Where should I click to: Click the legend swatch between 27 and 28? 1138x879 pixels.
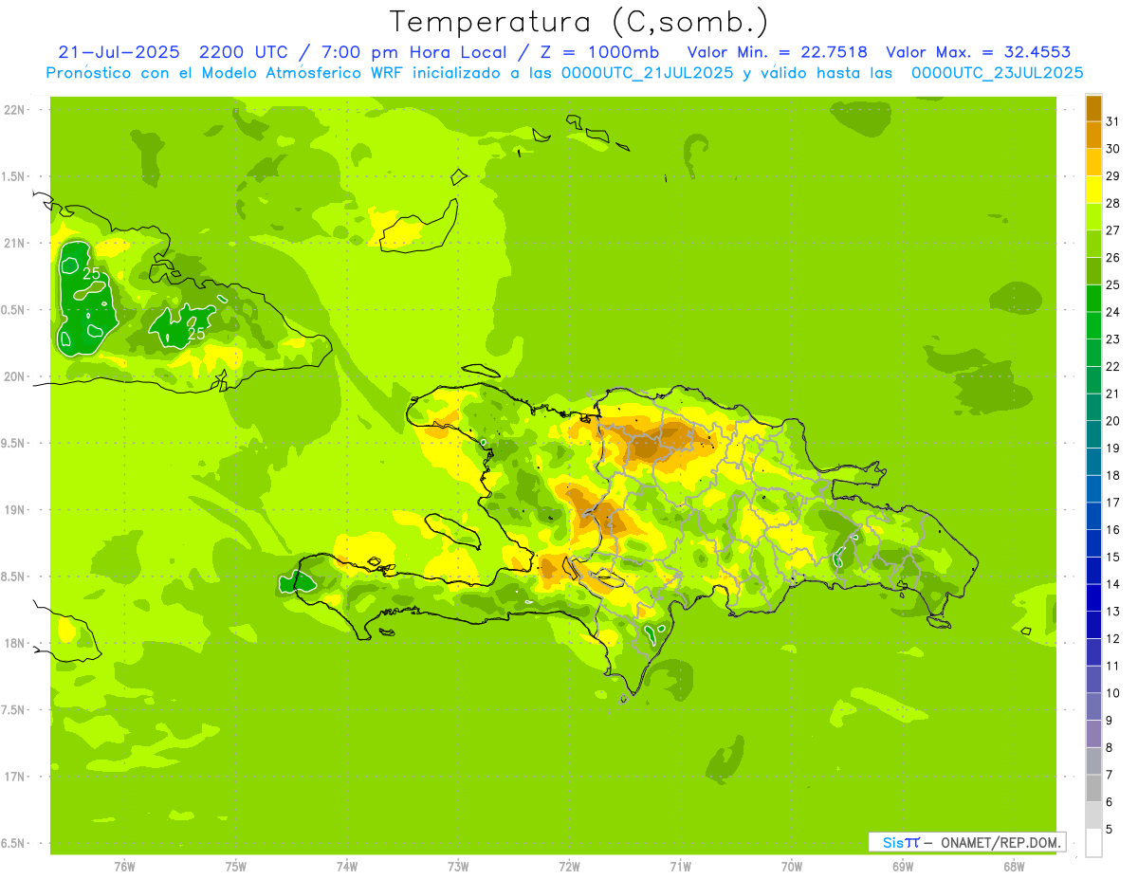click(x=1093, y=216)
